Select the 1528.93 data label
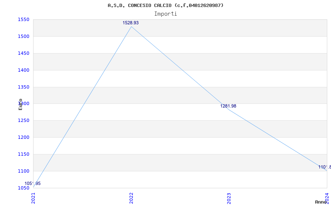The width and height of the screenshot is (331, 206). (x=131, y=23)
